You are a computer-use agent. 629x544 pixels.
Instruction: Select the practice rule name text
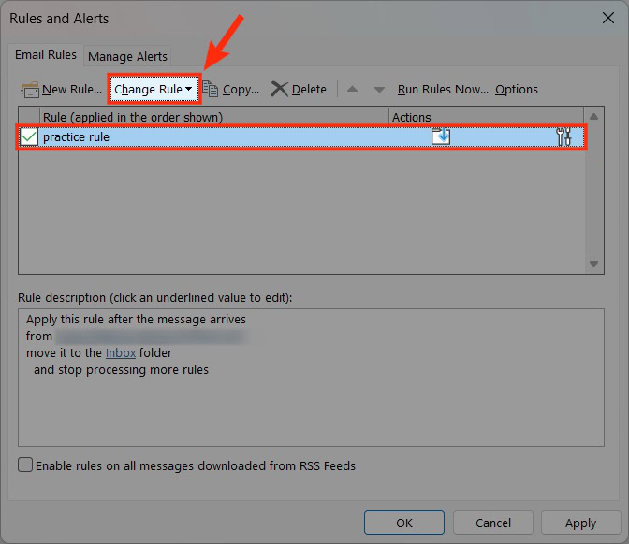(76, 137)
